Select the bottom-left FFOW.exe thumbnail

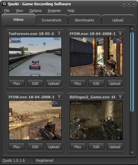pyautogui.click(x=35, y=120)
